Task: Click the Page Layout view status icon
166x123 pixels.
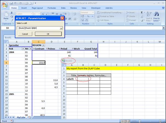Action: [x=125, y=121]
